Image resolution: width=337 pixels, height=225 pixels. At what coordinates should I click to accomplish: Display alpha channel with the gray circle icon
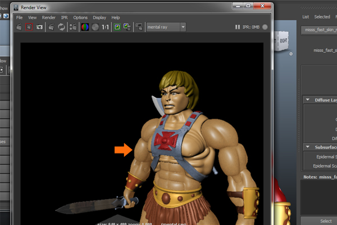(x=95, y=27)
